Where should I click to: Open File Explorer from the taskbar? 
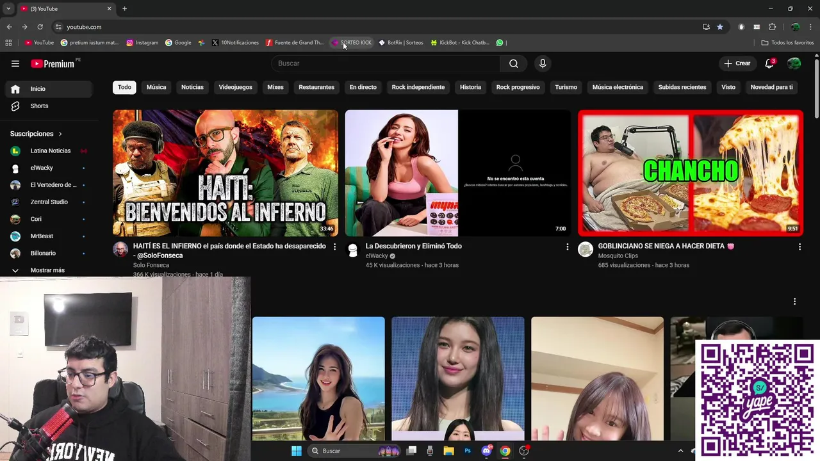449,451
